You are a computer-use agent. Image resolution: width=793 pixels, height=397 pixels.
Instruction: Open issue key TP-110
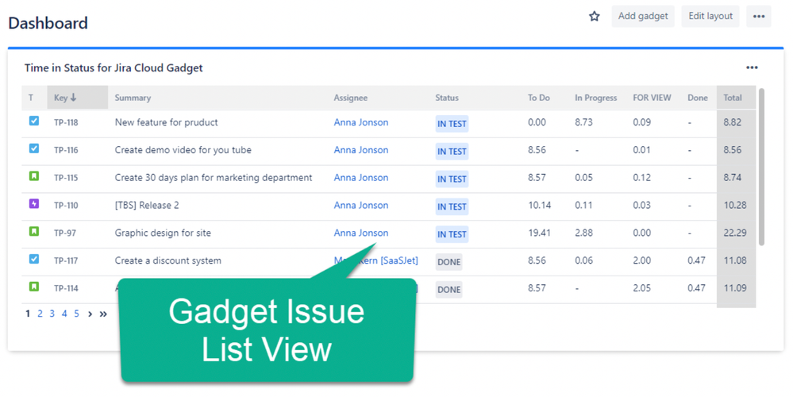66,206
